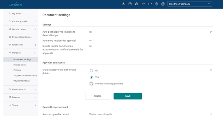Click the Financial institutions bank icon
Screen dimensions: 223x121
[x=10, y=37]
